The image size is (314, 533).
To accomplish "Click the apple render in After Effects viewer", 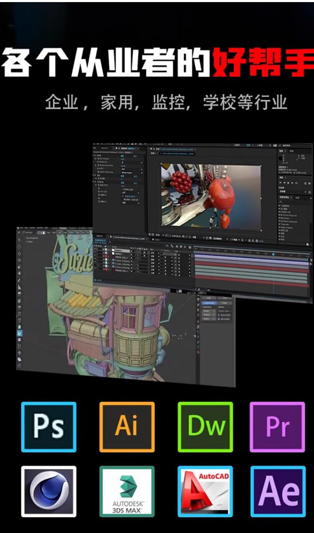I will point(222,195).
